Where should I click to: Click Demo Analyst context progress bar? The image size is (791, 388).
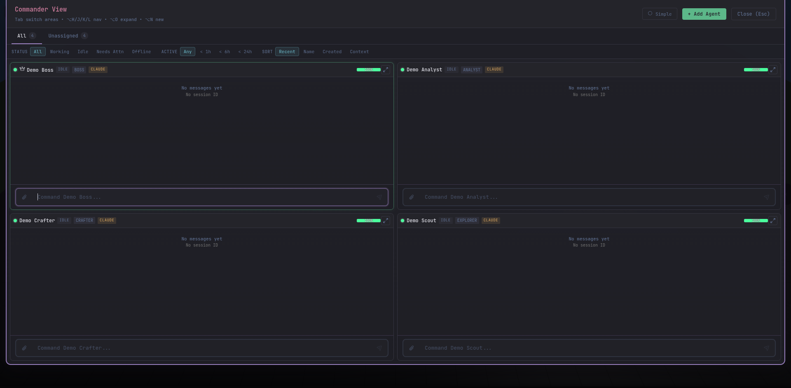pos(756,70)
